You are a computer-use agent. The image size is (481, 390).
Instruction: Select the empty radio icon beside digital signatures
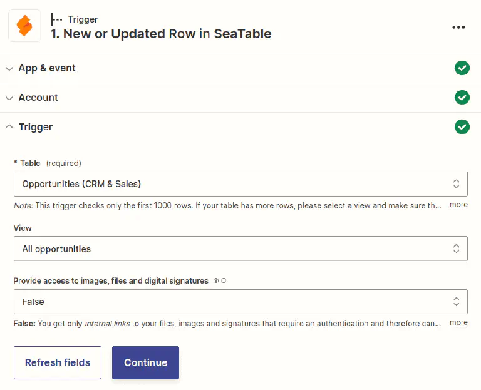tap(224, 281)
